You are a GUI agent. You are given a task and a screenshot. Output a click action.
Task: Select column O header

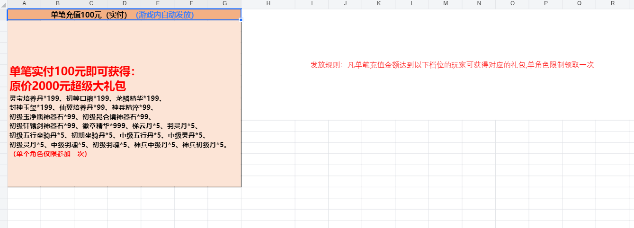coord(512,3)
